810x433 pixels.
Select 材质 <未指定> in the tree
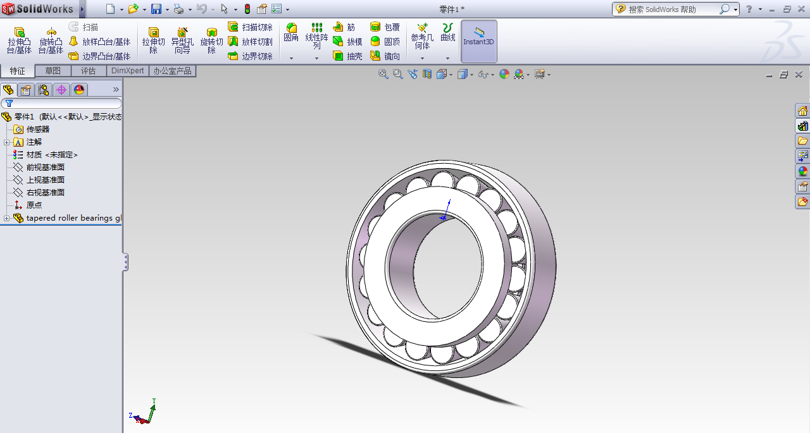(46, 155)
